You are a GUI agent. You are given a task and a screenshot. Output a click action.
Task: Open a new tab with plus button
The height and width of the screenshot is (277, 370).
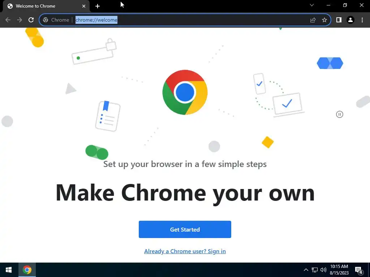(x=98, y=6)
